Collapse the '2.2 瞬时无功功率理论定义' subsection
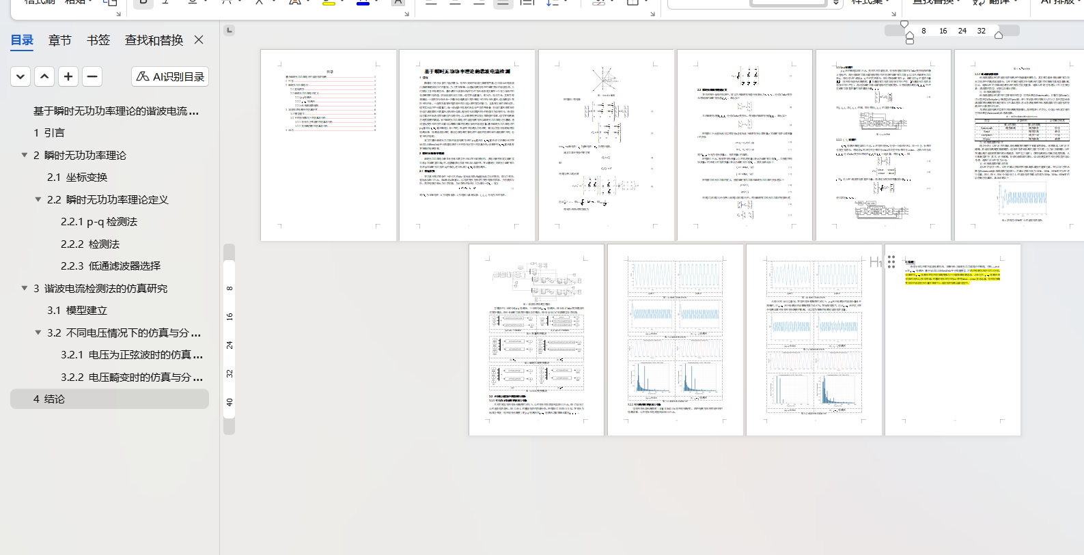Image resolution: width=1084 pixels, height=555 pixels. click(x=38, y=199)
